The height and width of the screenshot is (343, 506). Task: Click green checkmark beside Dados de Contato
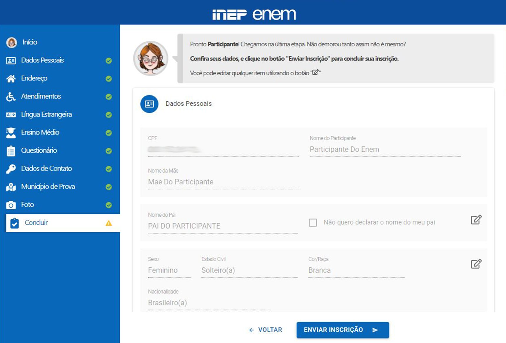pos(109,169)
